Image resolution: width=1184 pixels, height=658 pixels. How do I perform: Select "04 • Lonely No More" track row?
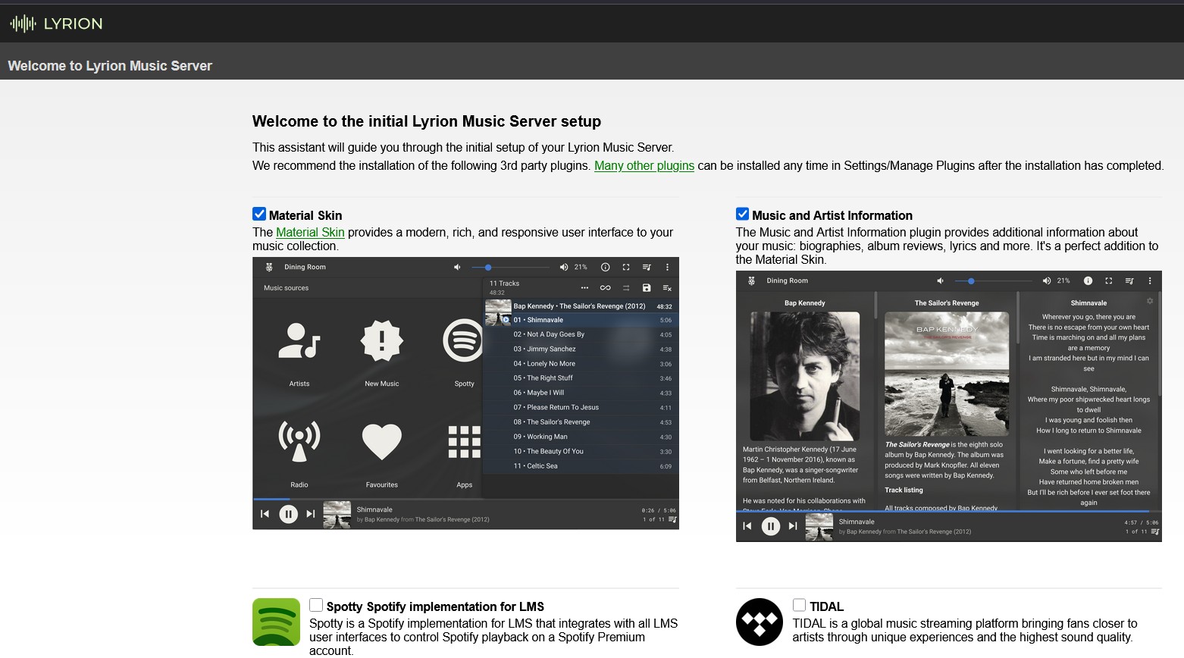[x=581, y=364]
